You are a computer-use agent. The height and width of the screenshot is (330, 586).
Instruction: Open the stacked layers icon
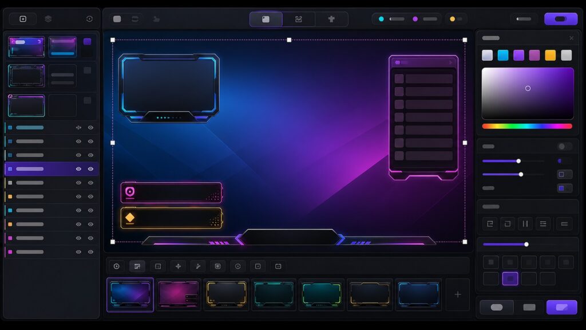coord(48,19)
